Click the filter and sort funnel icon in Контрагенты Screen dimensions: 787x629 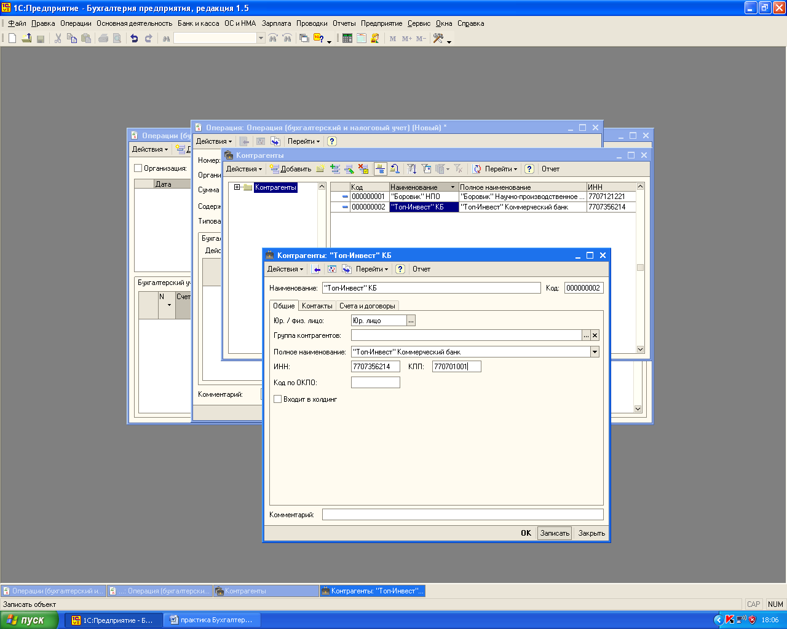[x=413, y=169]
